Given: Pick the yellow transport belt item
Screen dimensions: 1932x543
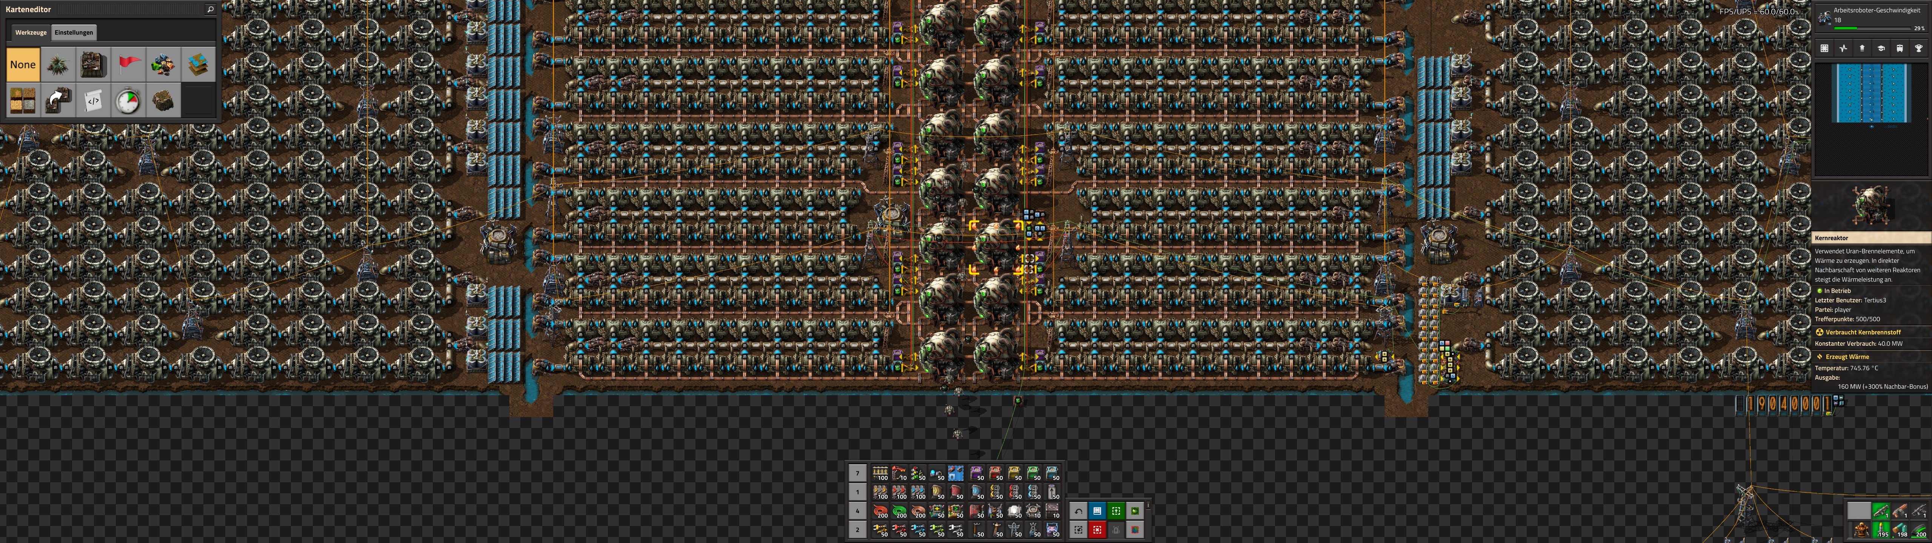Looking at the screenshot, I should 880,492.
